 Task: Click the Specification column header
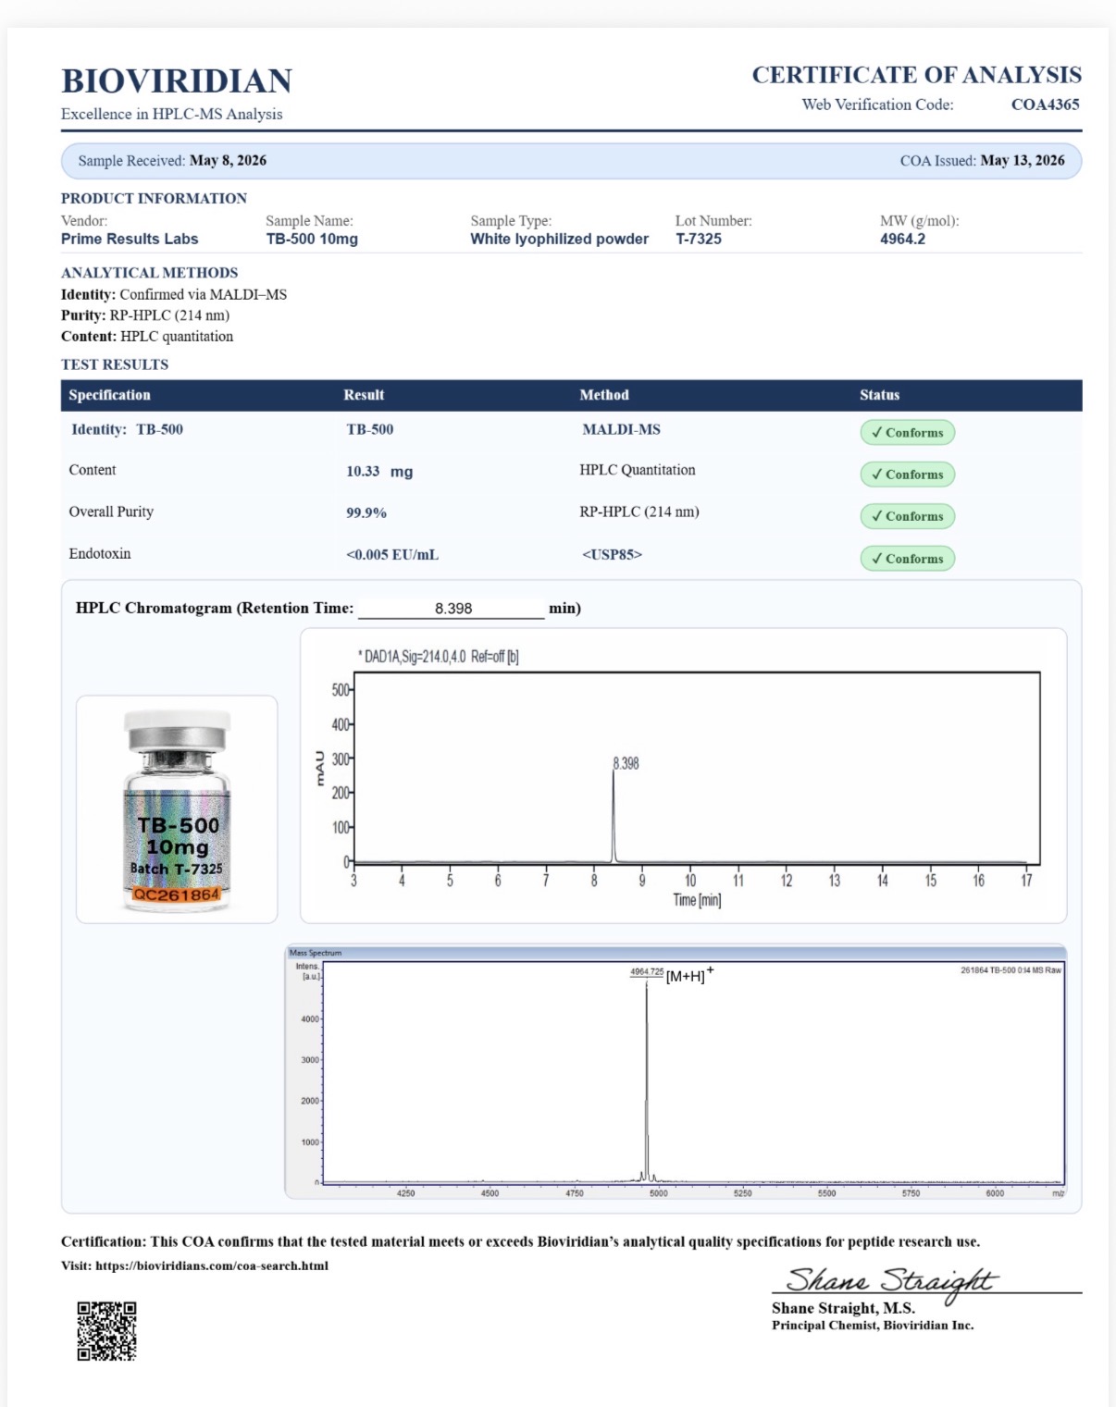(109, 395)
